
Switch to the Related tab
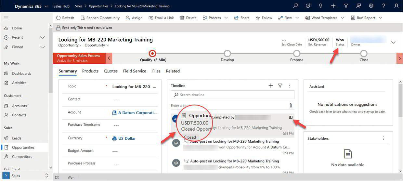tap(173, 71)
